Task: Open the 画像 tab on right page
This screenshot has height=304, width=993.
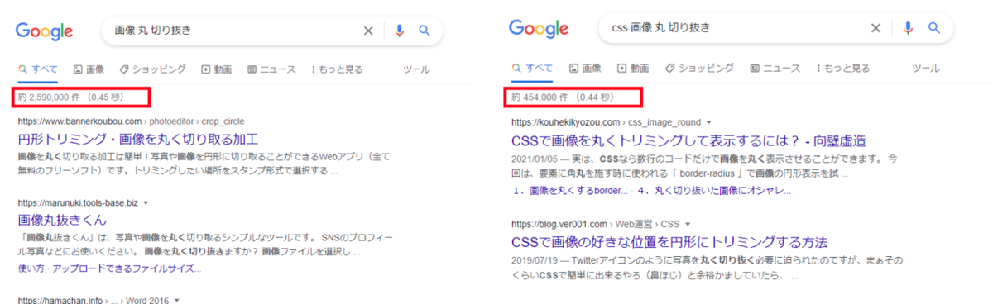Action: pyautogui.click(x=585, y=68)
